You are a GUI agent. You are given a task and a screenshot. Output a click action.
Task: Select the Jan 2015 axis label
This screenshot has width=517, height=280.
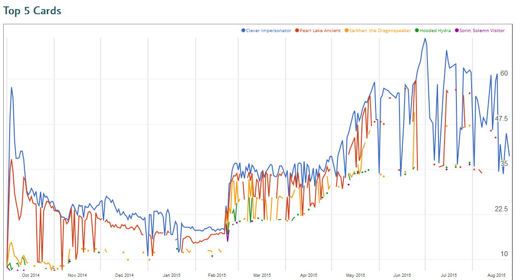tap(172, 275)
